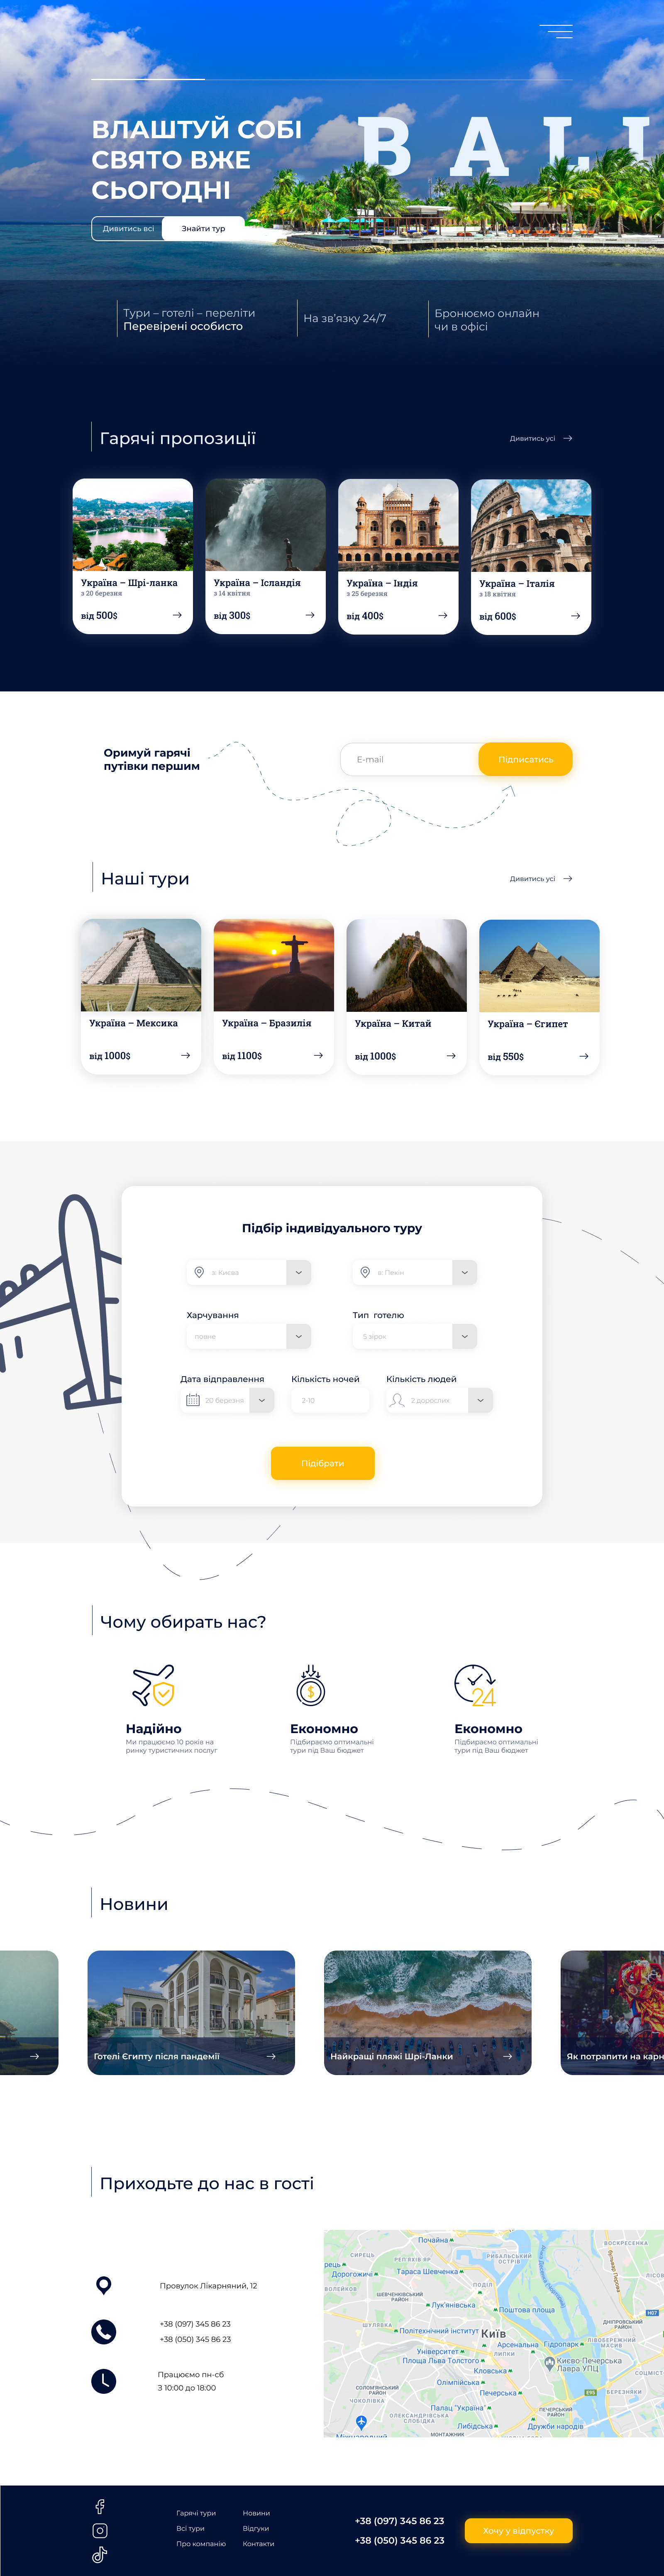664x2576 pixels.
Task: Expand the departure city dropdown з: Києва
Action: (299, 1272)
